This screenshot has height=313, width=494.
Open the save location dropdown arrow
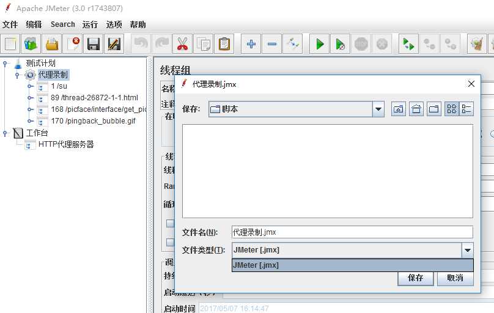tap(378, 109)
